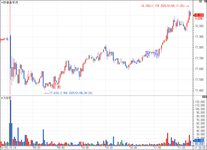Click the 11:20 time axis label
The width and height of the screenshot is (207, 150).
[182, 148]
